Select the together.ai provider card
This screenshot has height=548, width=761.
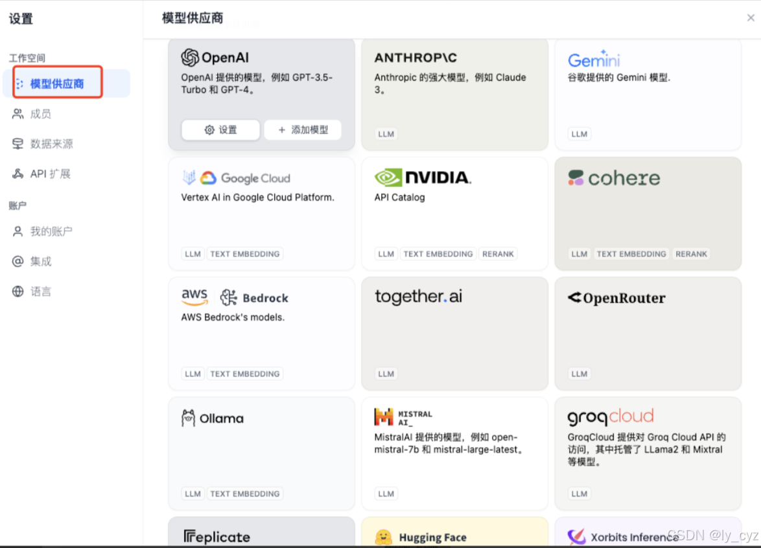pos(454,334)
